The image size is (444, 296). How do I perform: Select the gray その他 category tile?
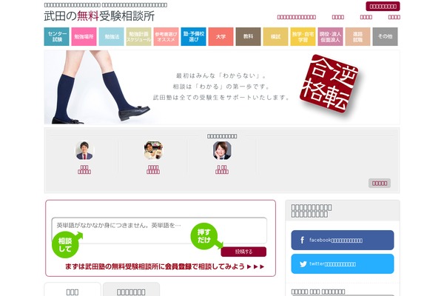click(385, 36)
